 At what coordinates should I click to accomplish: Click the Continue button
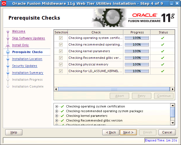coord(164,96)
